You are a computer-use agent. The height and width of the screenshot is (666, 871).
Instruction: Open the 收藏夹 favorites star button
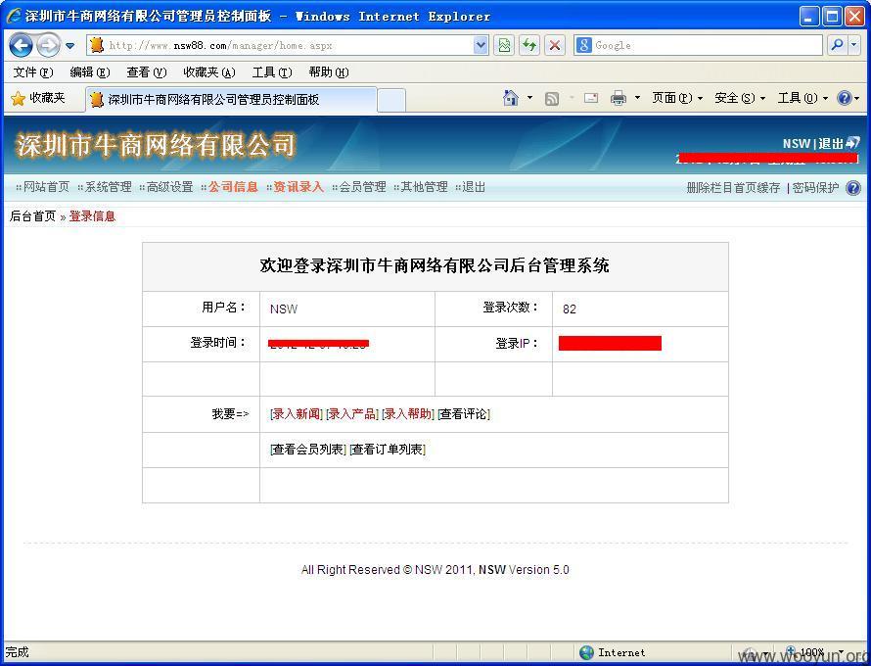[x=38, y=98]
